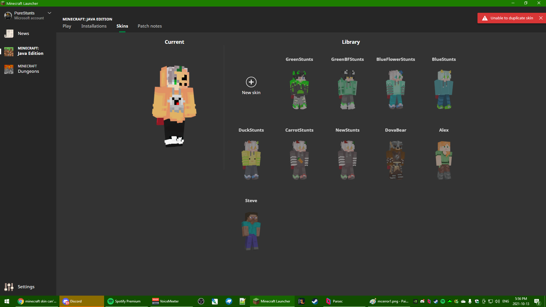The height and width of the screenshot is (307, 546).
Task: Dismiss the duplicate skin error notification
Action: (541, 18)
